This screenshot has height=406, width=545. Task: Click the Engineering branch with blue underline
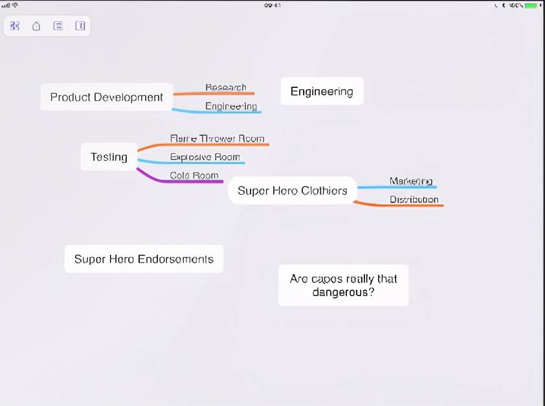coord(231,106)
